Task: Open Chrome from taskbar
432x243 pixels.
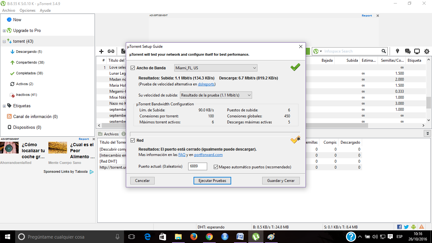Action: click(209, 237)
